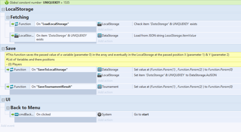The height and width of the screenshot is (132, 241).
Task: Click the cmdBack button object icon
Action: tap(16, 114)
